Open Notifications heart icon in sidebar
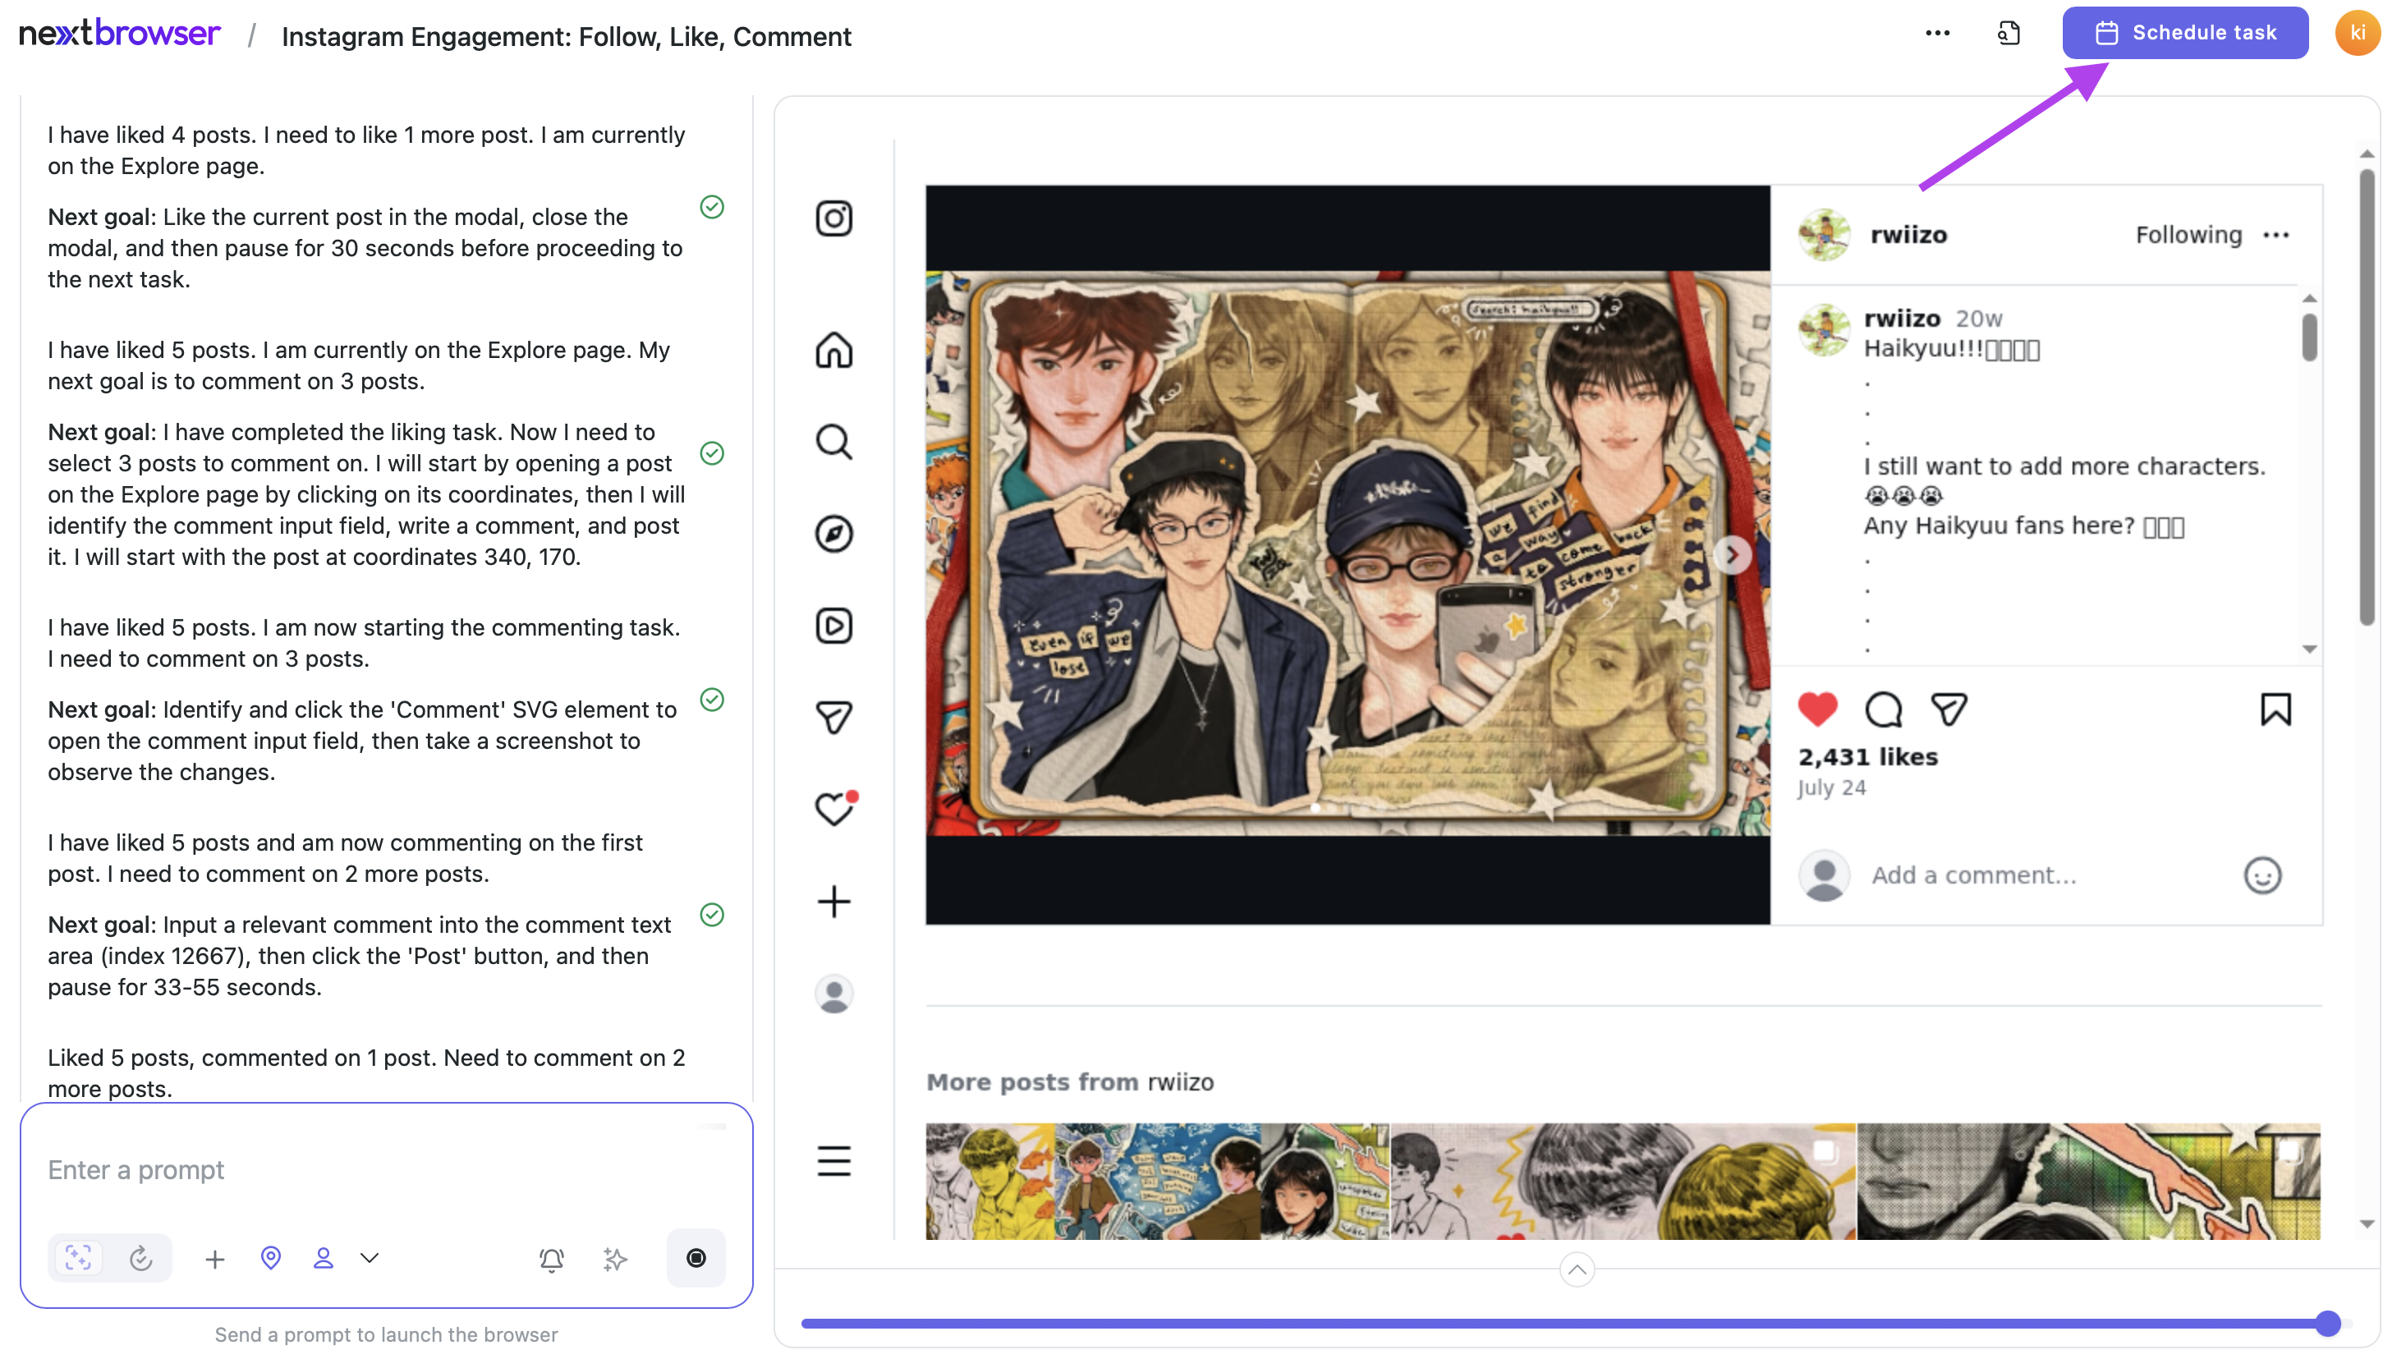 coord(833,808)
